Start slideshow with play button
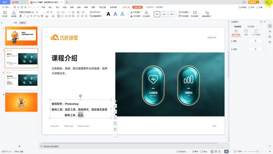This screenshot has height=154, width=273. pos(226,152)
